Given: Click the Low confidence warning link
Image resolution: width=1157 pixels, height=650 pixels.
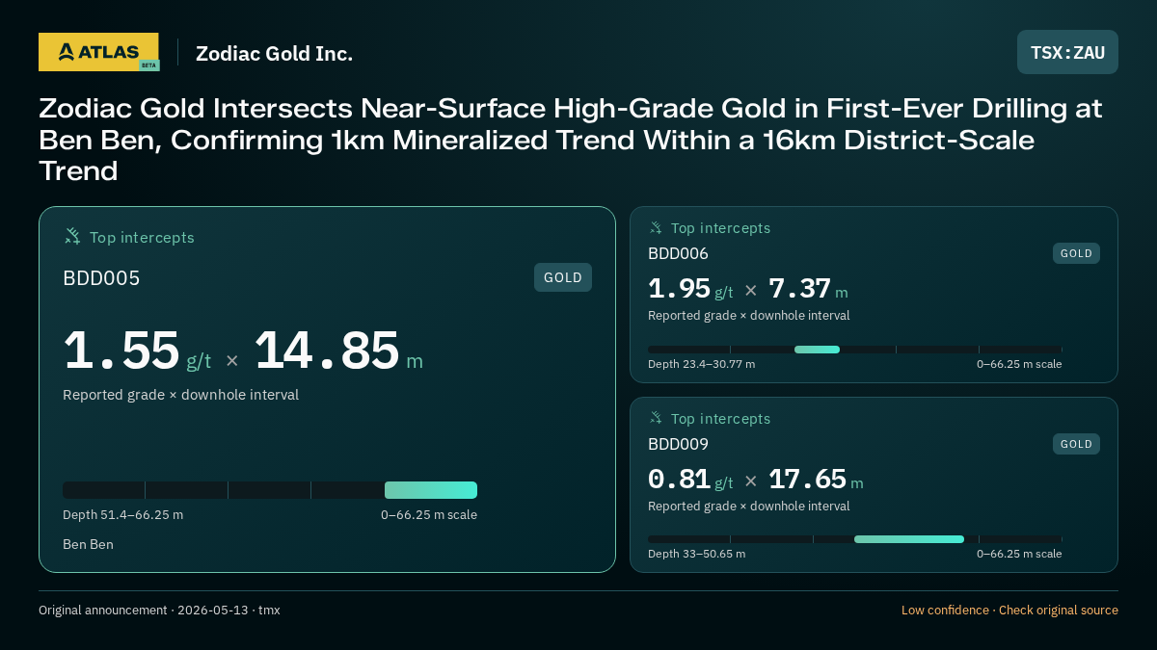Looking at the screenshot, I should [1009, 611].
